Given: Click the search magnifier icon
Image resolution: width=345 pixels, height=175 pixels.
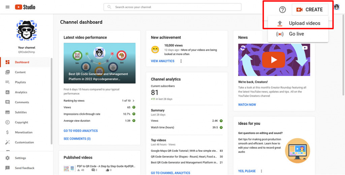Looking at the screenshot, I should pos(109,7).
